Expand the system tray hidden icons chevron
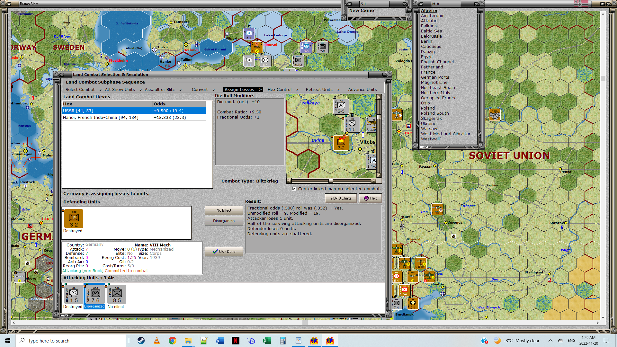 pos(550,341)
